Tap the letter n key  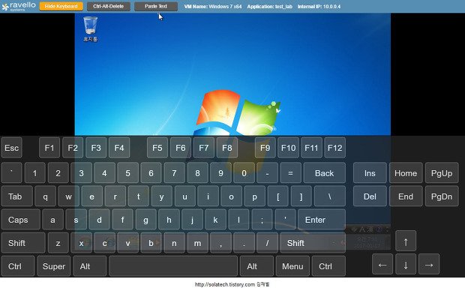click(174, 243)
